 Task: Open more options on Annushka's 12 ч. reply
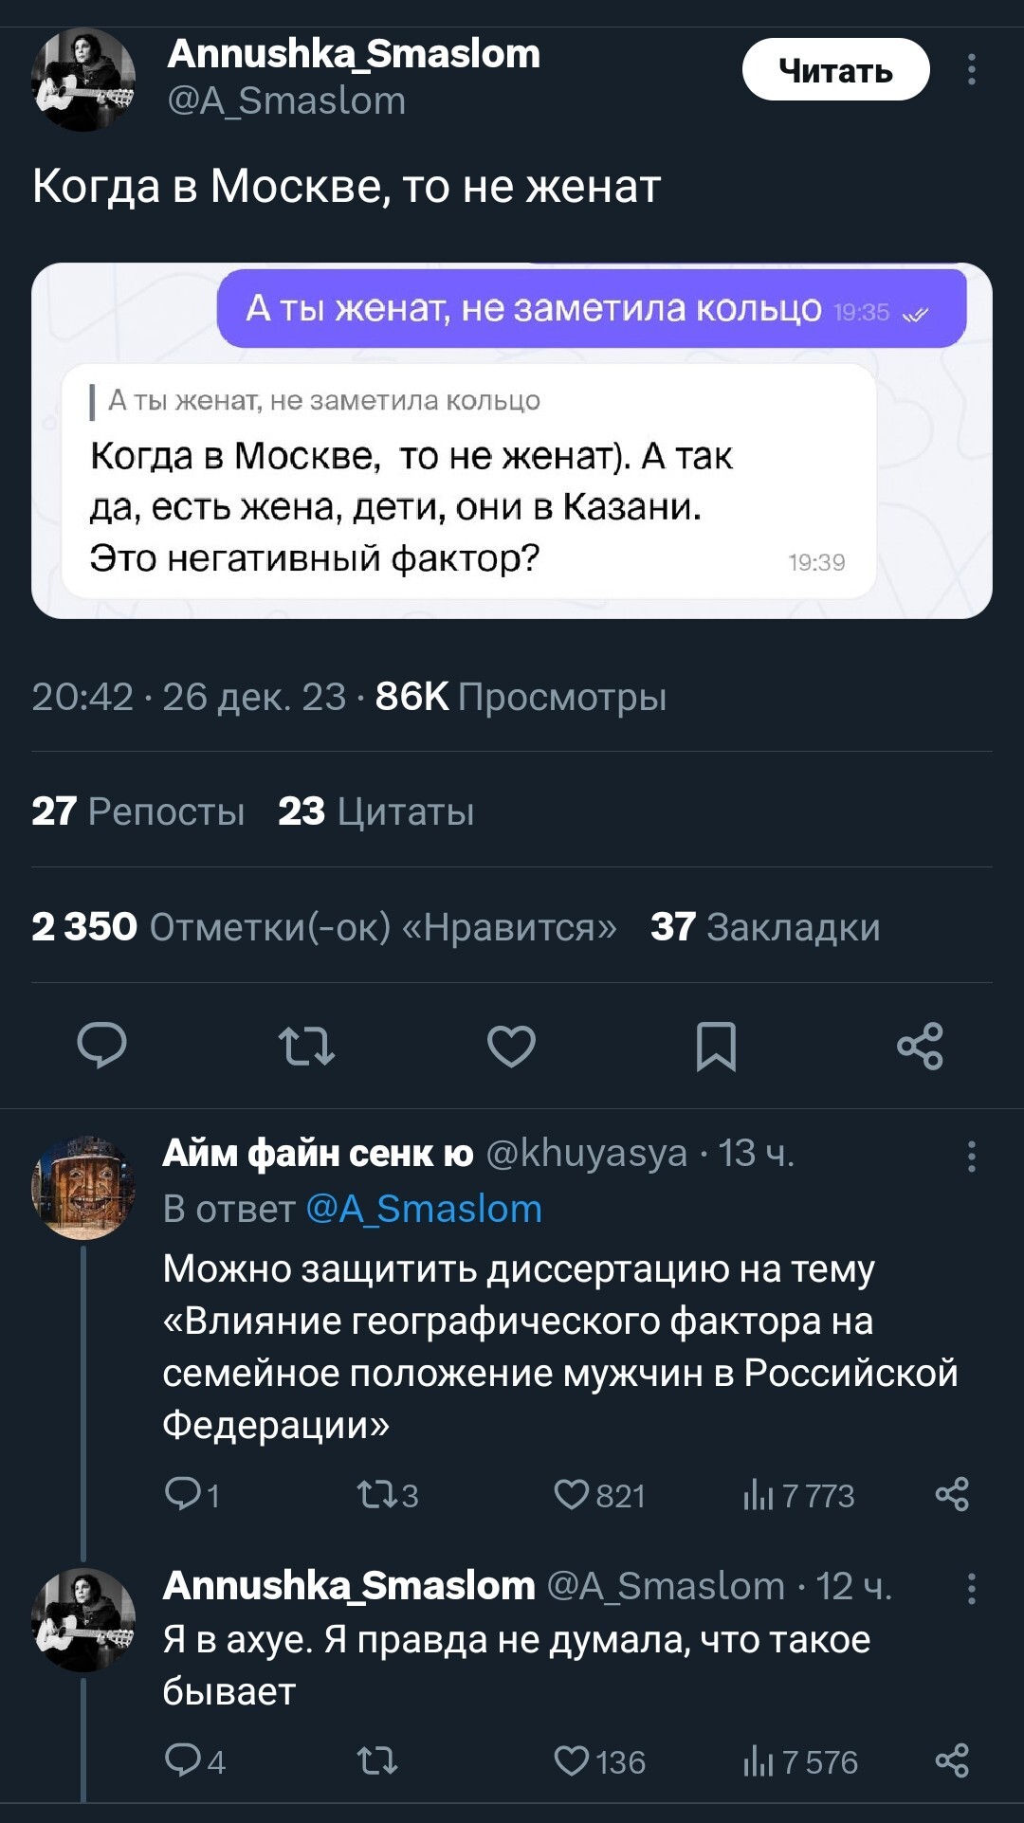tap(971, 1589)
